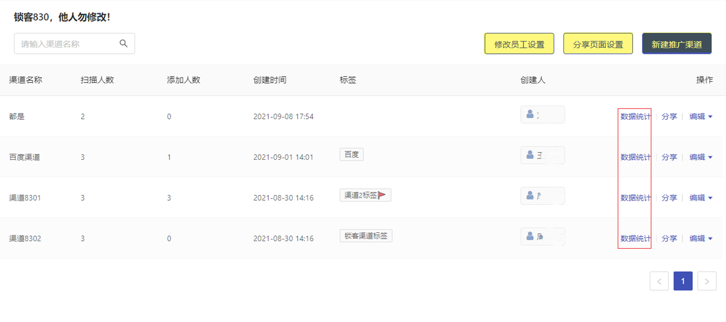Click the 锁客渠道标签 tag
726x322 pixels.
(x=366, y=236)
